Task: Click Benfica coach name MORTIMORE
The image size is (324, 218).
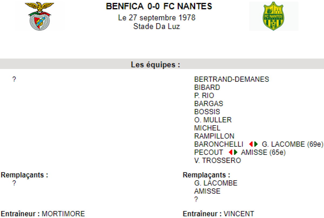Action: coord(63,214)
